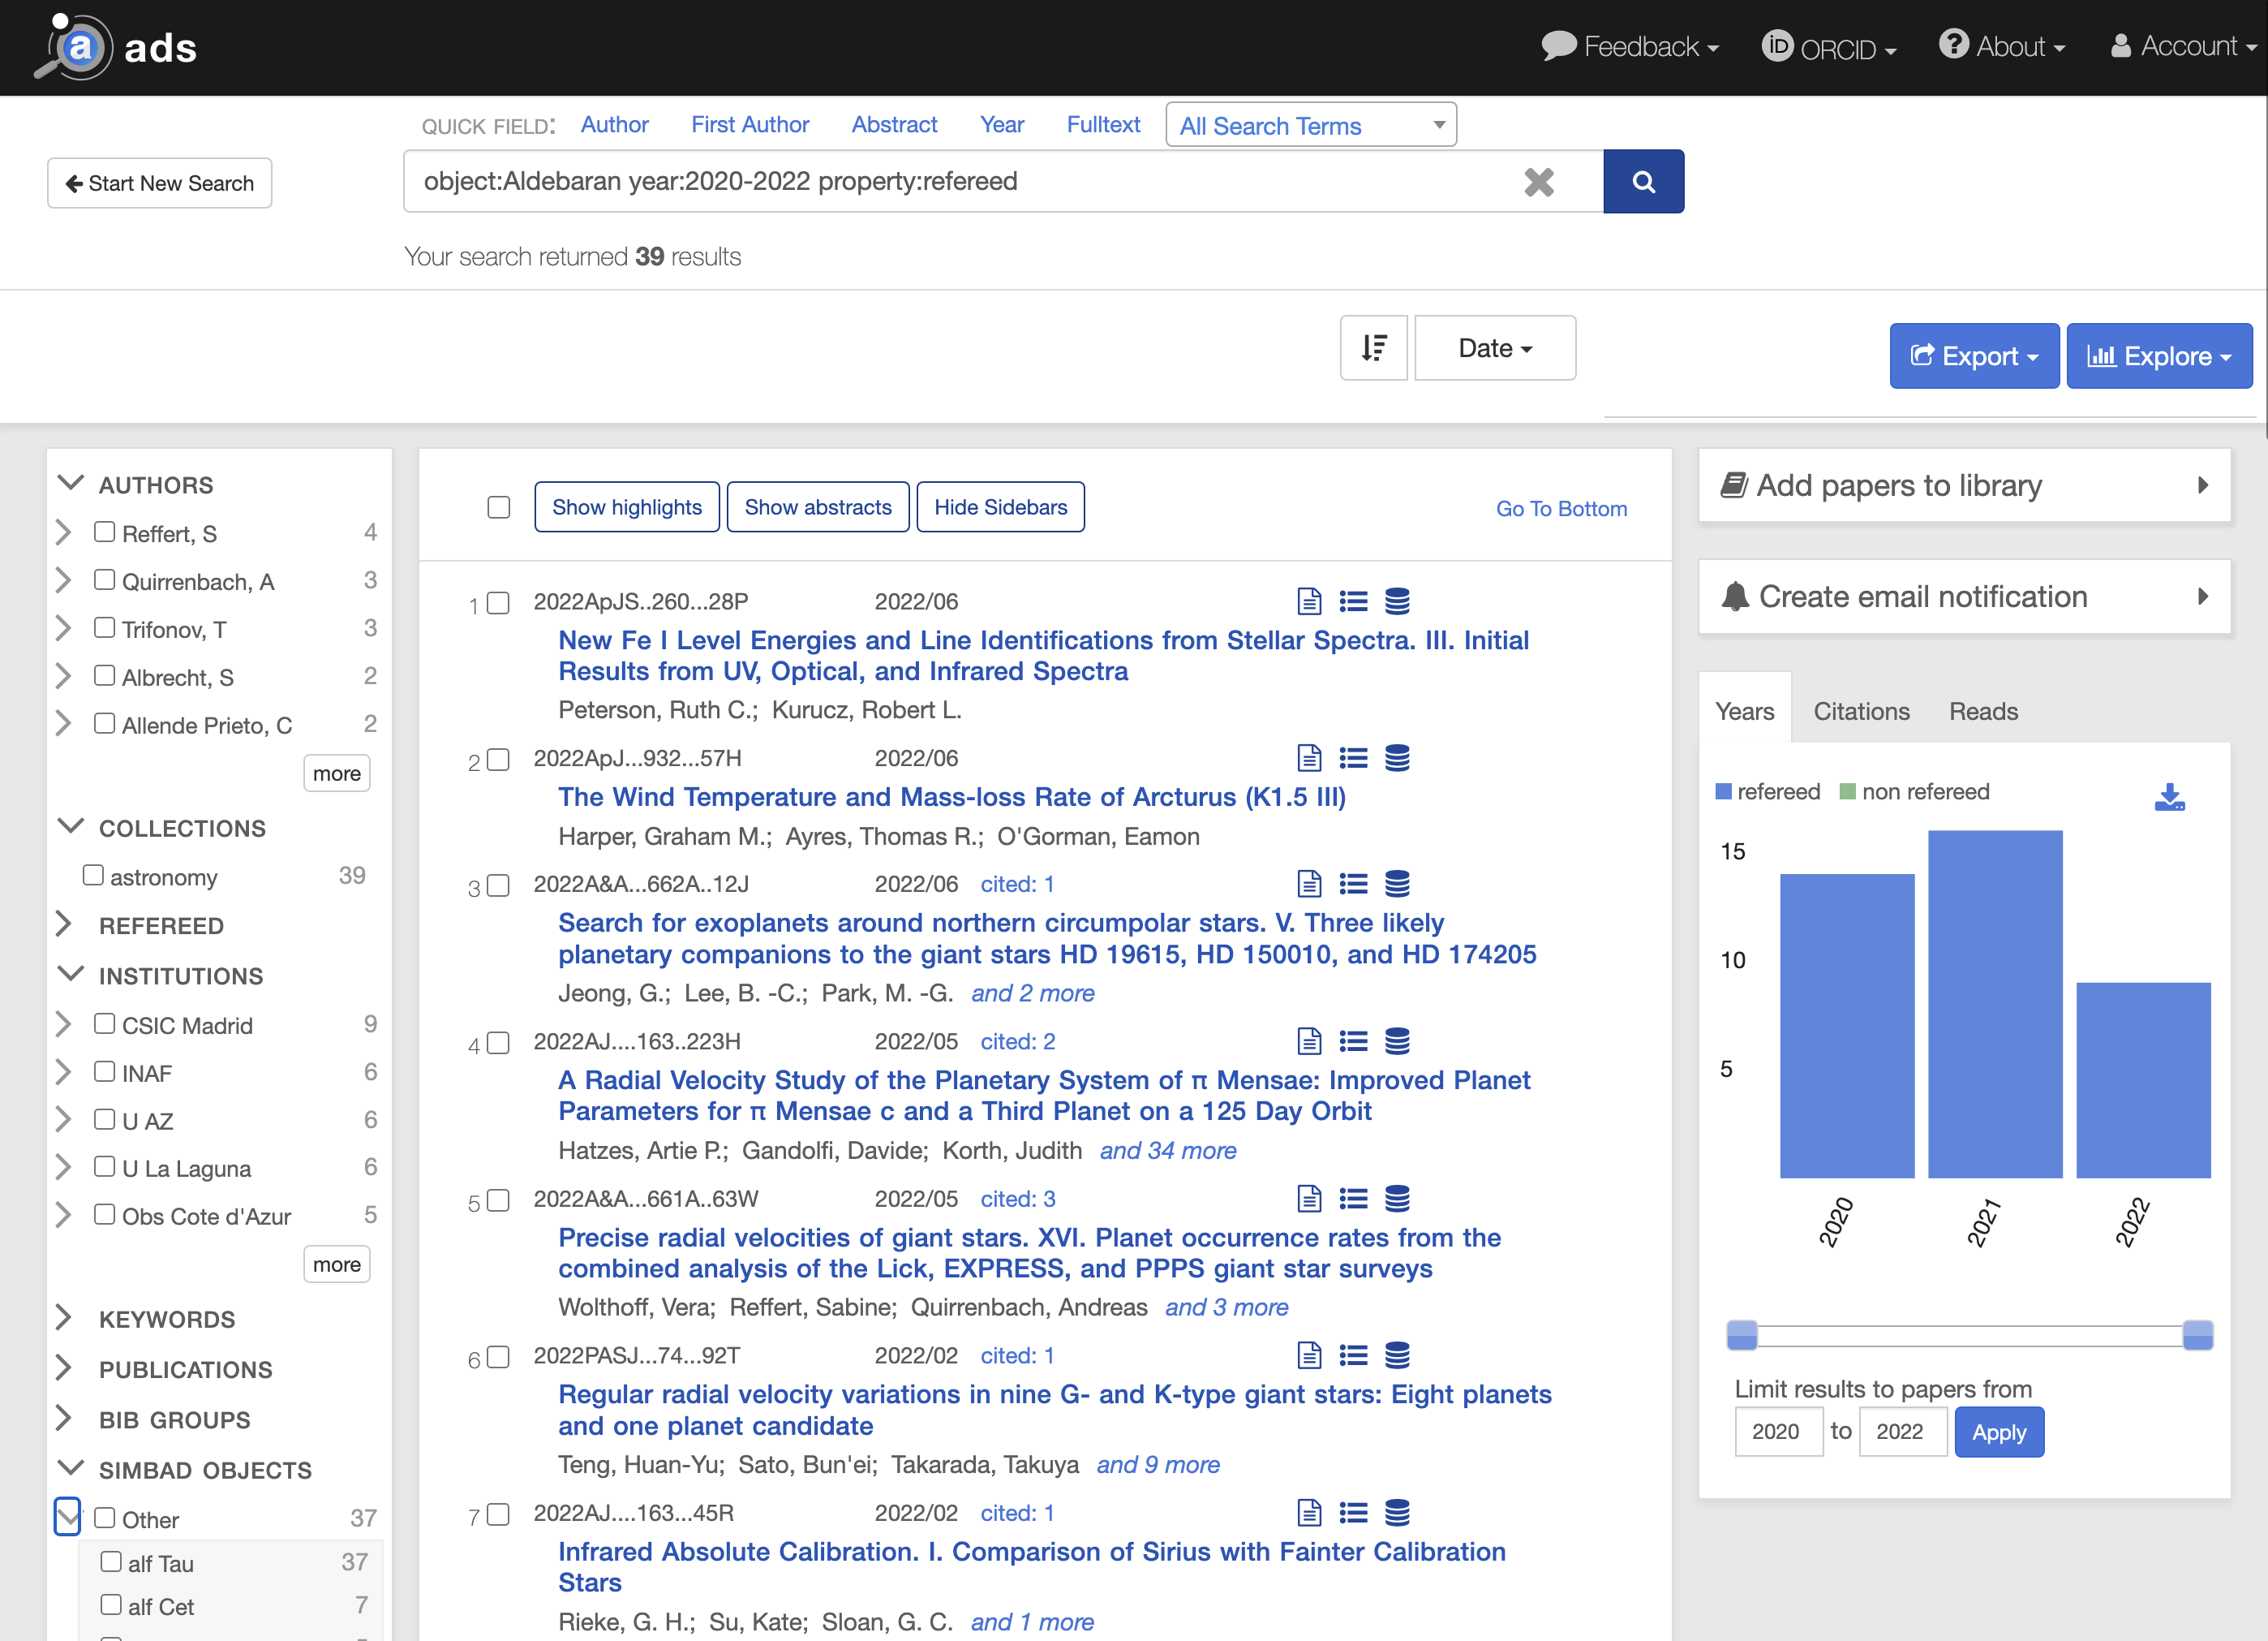Switch to the Citations tab

1860,712
